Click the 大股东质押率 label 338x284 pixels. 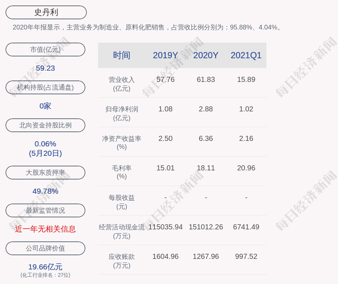[45, 173]
